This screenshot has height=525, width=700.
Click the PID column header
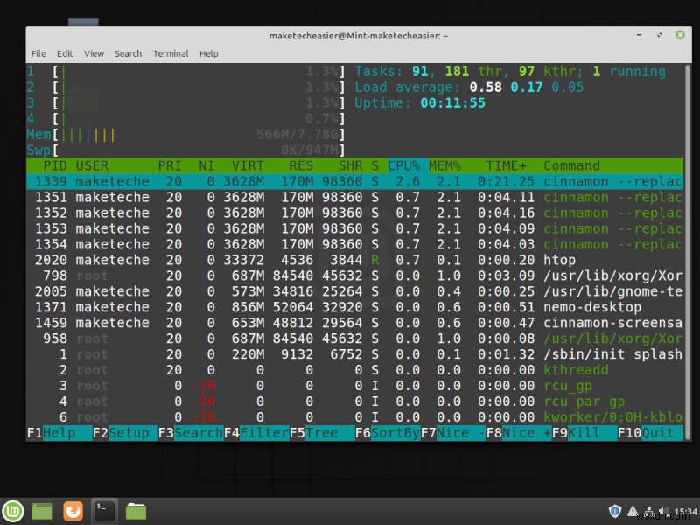click(54, 165)
